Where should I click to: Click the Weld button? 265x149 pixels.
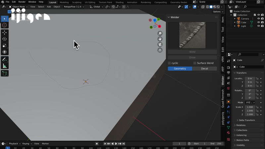(192, 52)
